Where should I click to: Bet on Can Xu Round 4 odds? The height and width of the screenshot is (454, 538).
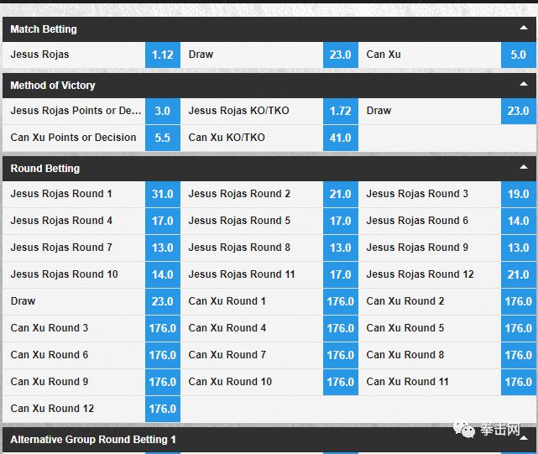click(x=341, y=328)
